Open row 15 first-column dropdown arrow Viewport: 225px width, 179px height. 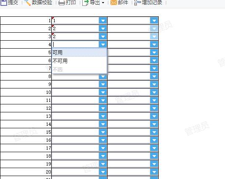pyautogui.click(x=103, y=132)
